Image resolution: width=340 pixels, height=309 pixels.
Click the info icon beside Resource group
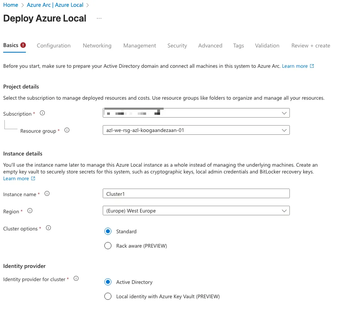[x=67, y=130]
